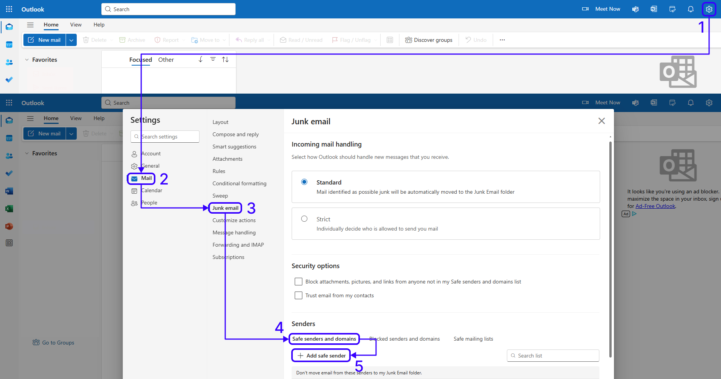Select Standard junk handling radio button
The width and height of the screenshot is (721, 379).
pos(304,182)
